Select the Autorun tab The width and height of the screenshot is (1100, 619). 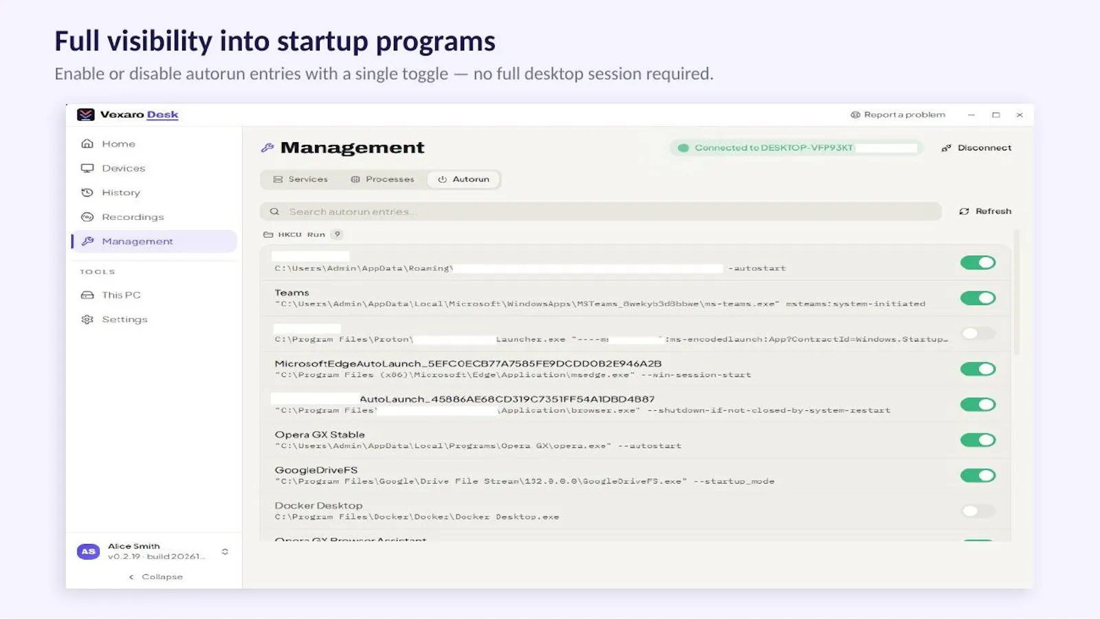click(x=463, y=179)
